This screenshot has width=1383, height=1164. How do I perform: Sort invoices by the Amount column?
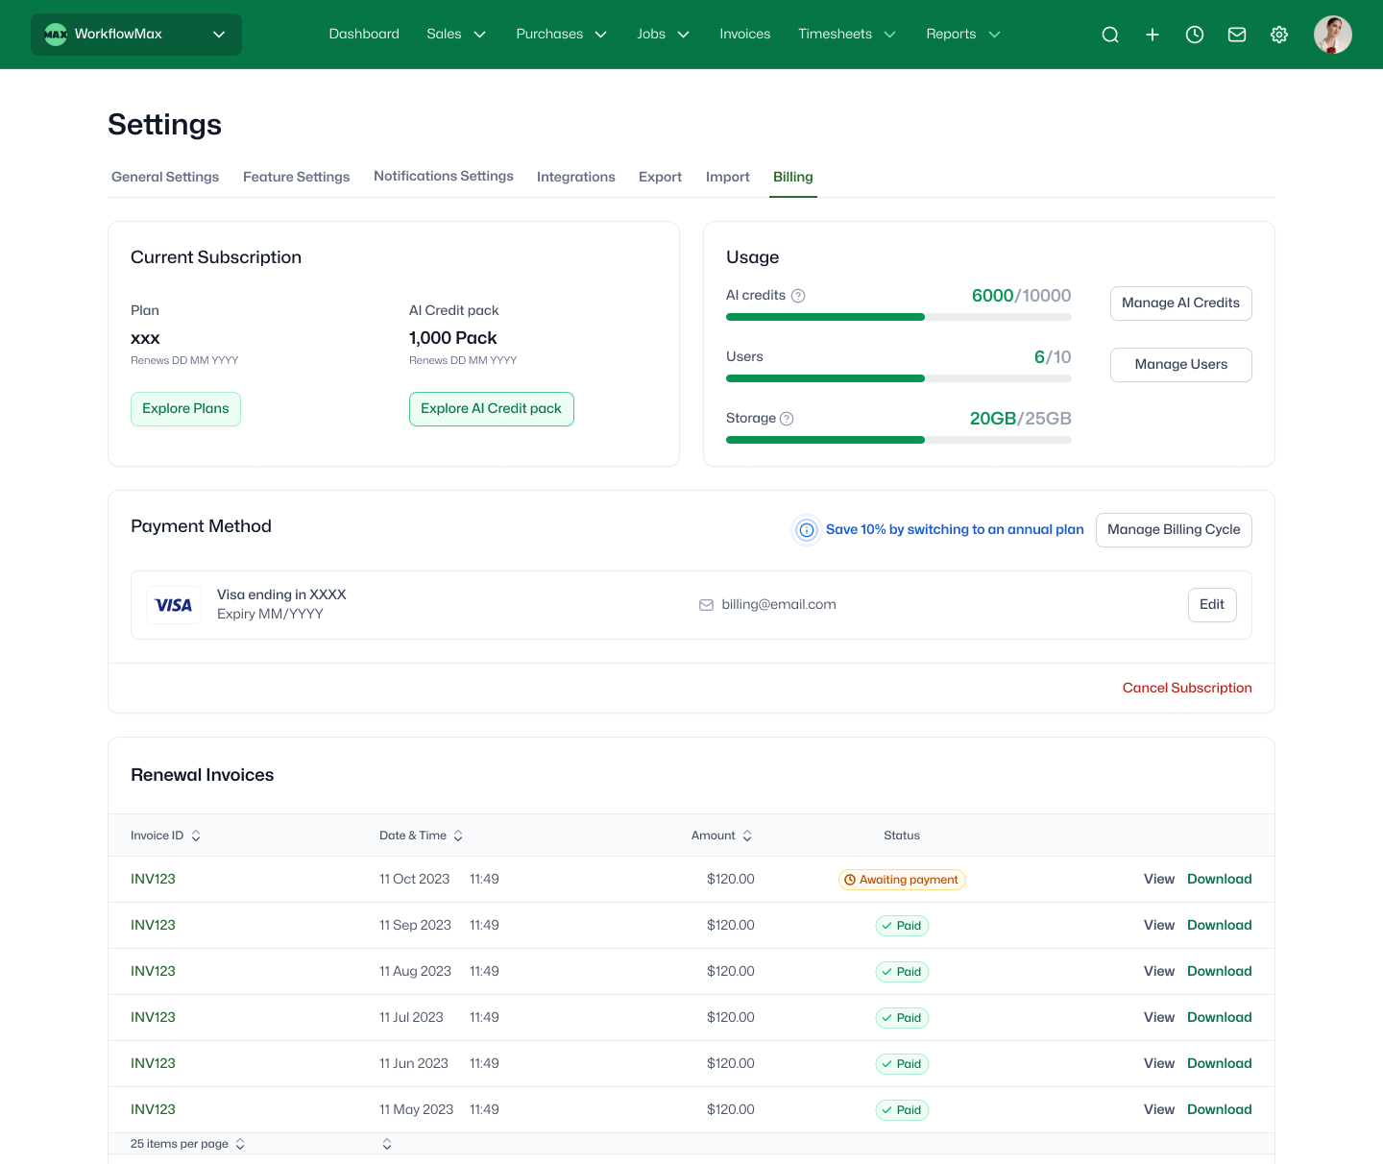721,836
